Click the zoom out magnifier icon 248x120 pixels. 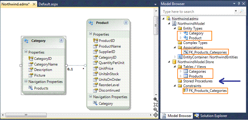click(x=156, y=110)
